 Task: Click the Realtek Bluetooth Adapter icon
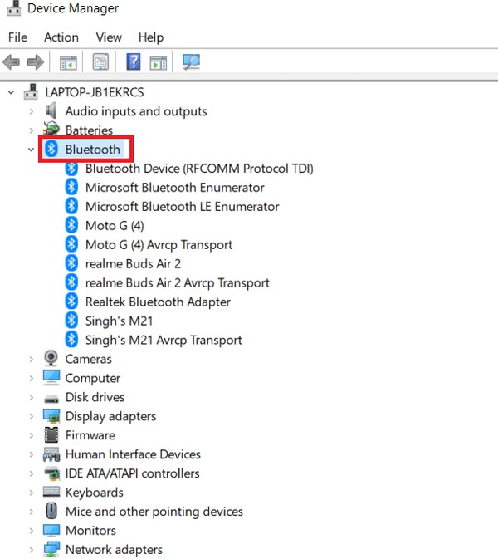71,302
